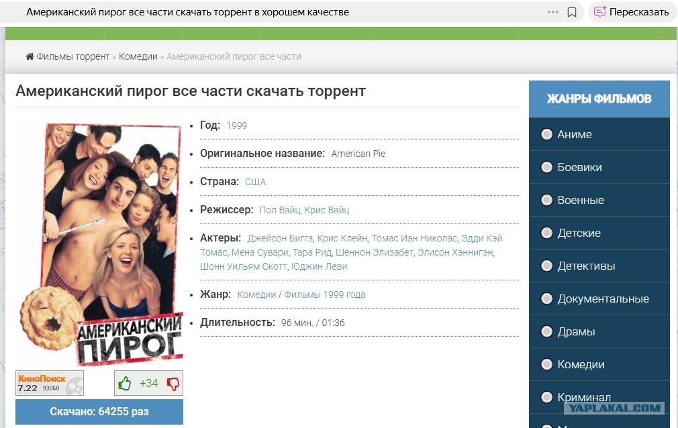
Task: Open actor Элисон Хэннигэн link
Action: 455,252
